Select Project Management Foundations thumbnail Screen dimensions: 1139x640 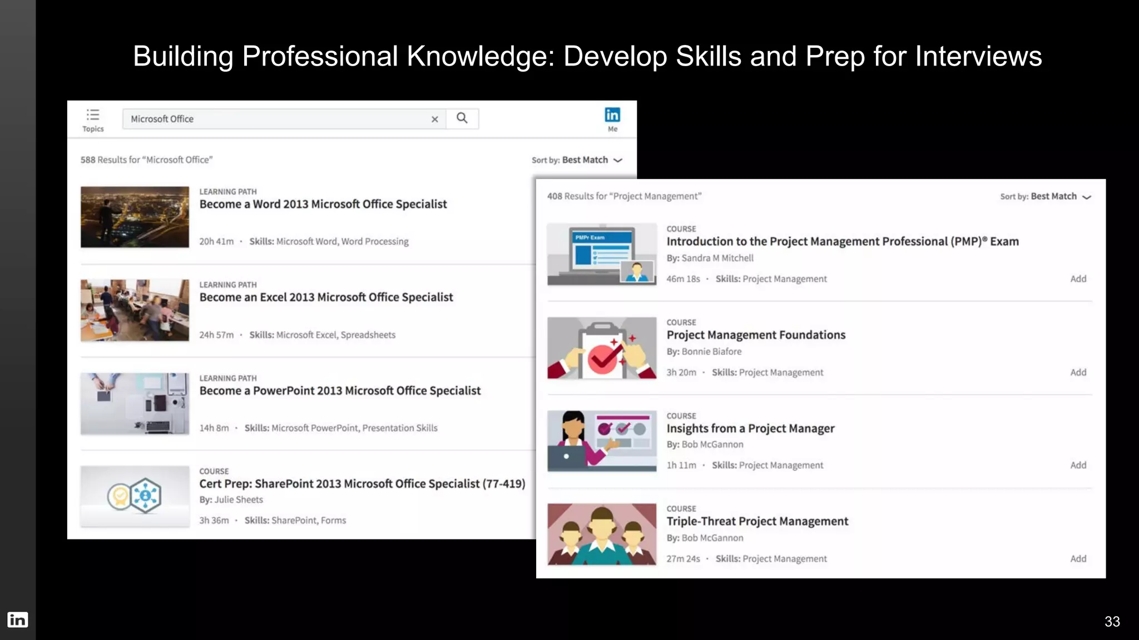tap(602, 348)
